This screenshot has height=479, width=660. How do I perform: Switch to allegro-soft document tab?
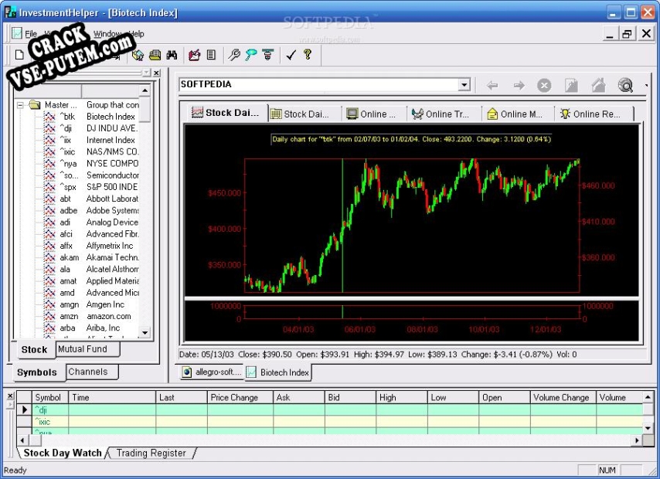(x=212, y=372)
